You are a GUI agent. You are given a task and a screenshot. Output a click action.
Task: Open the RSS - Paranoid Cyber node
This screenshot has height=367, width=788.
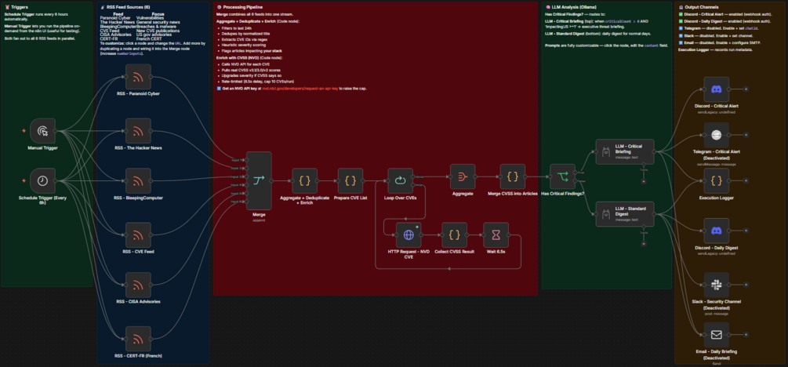(138, 76)
